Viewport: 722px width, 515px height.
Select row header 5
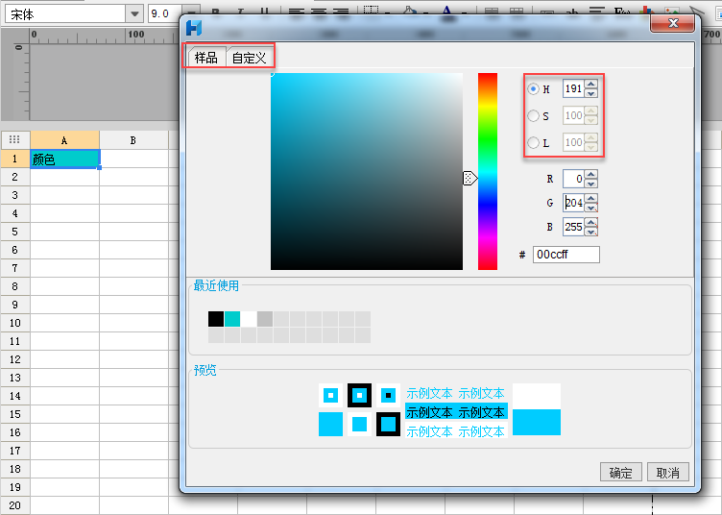pyautogui.click(x=14, y=232)
